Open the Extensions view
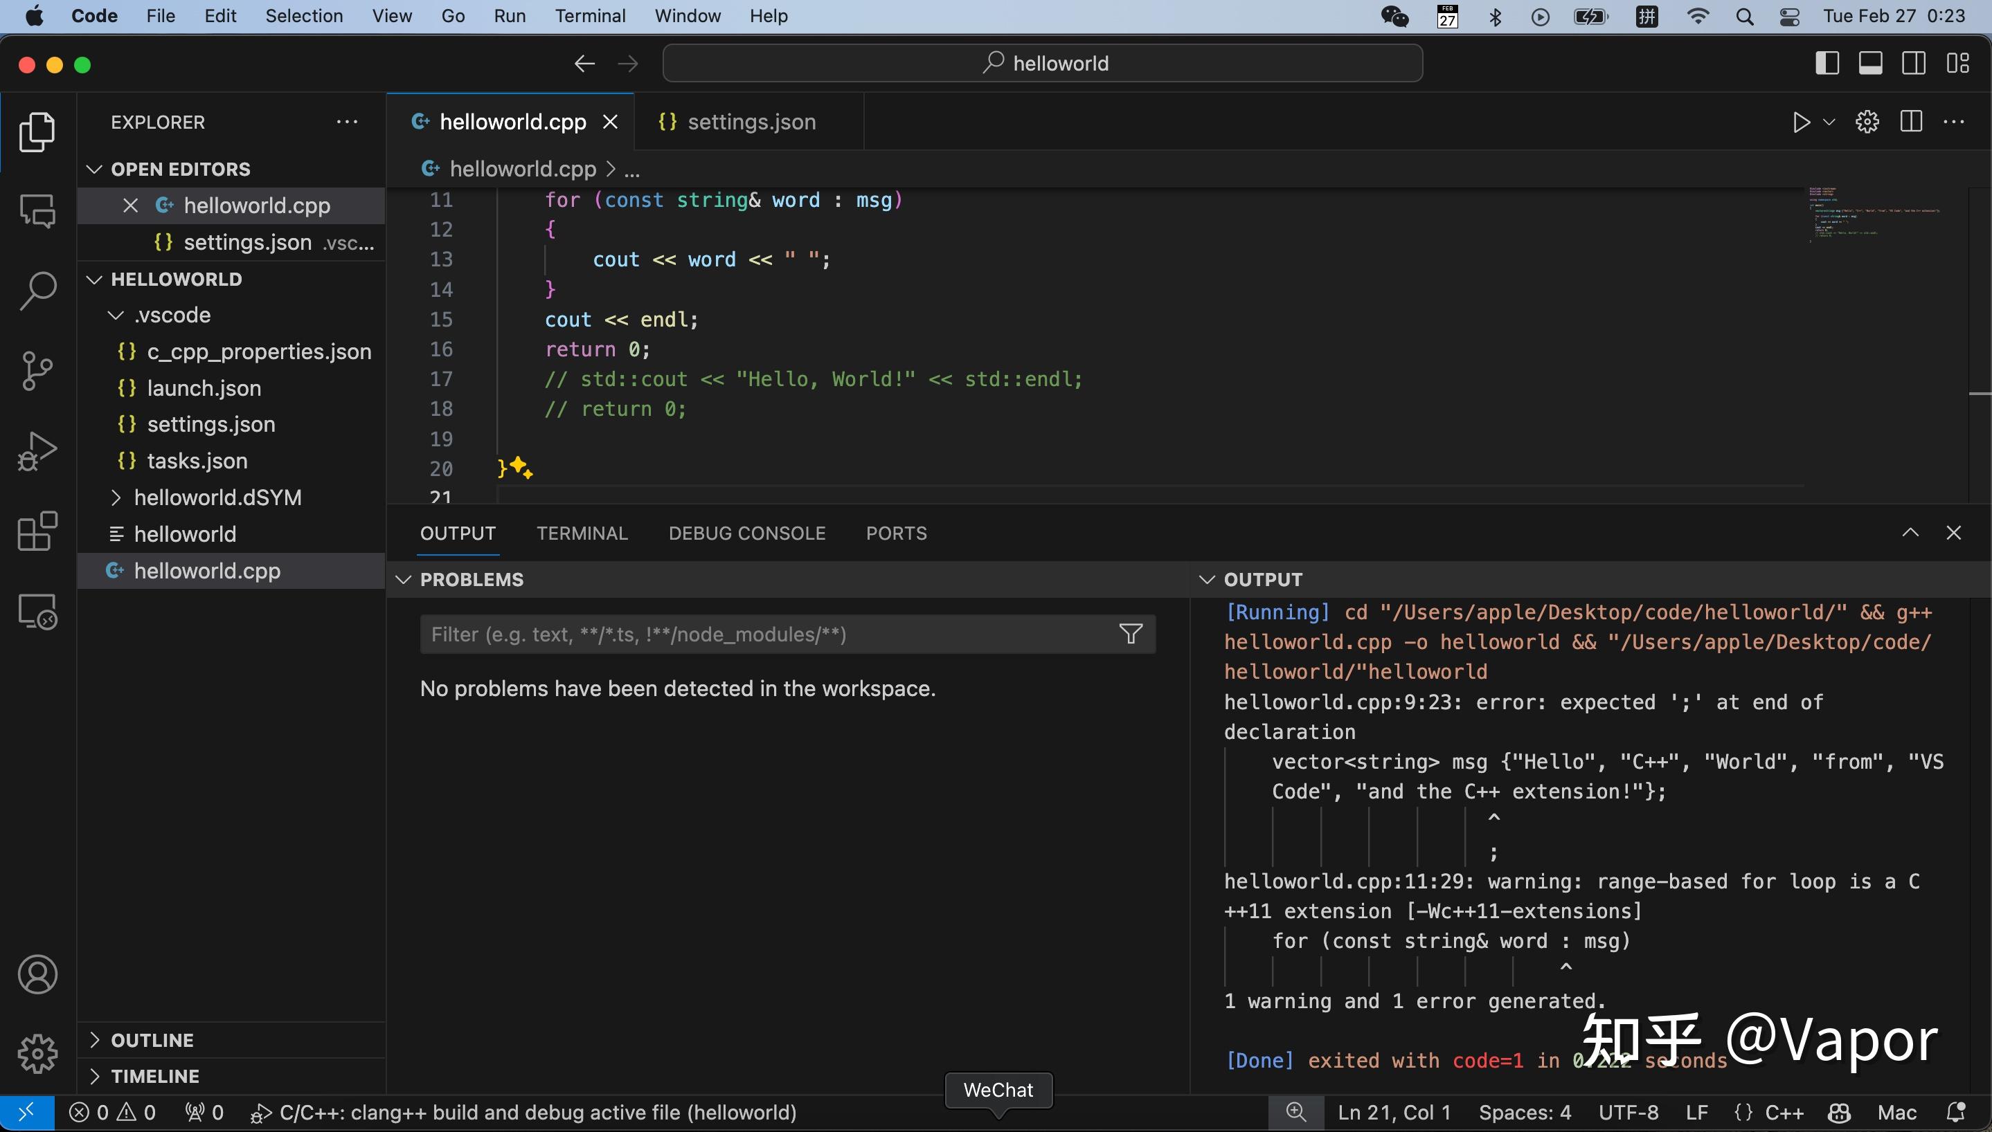The image size is (1992, 1132). click(37, 532)
